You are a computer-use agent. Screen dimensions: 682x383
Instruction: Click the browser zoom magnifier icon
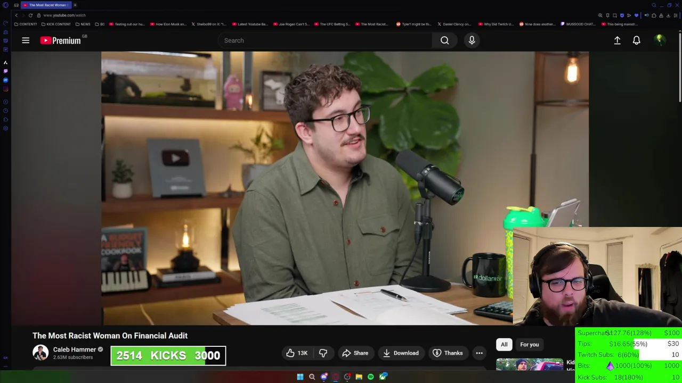pos(600,15)
